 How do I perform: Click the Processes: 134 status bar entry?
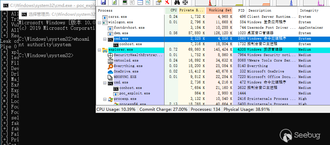point(206,109)
